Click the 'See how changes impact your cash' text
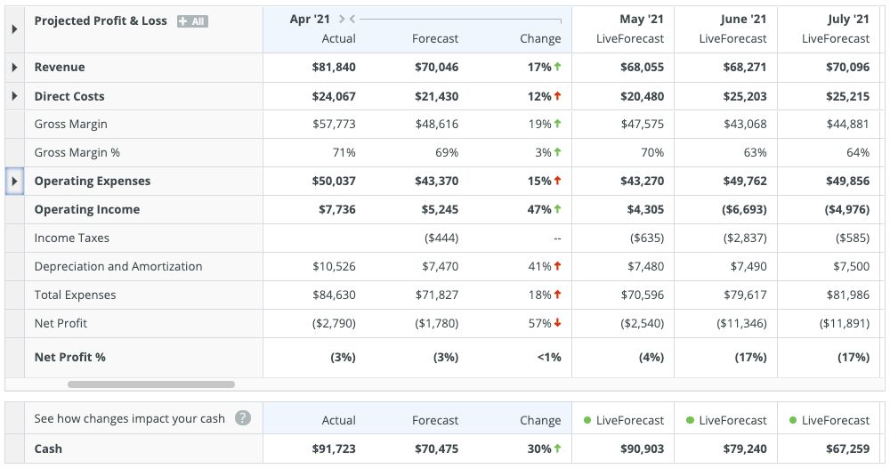Viewport: 890px width, 469px height. (x=129, y=418)
